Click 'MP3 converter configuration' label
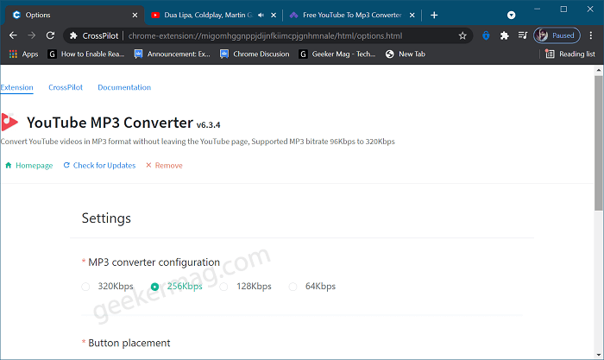 [x=154, y=262]
